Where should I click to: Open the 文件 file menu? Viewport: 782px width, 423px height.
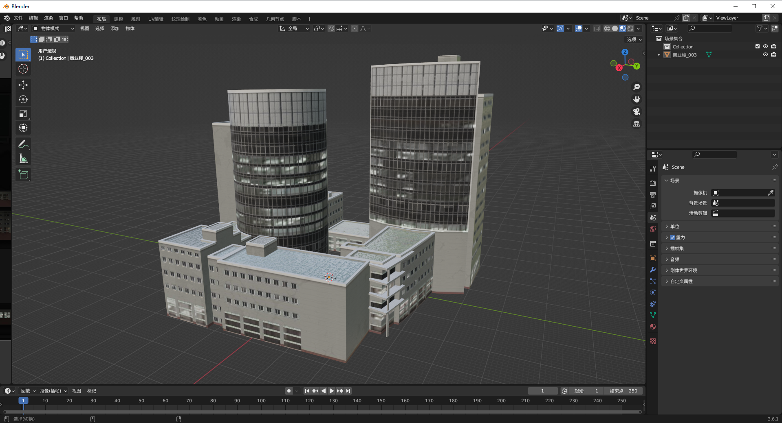point(18,18)
